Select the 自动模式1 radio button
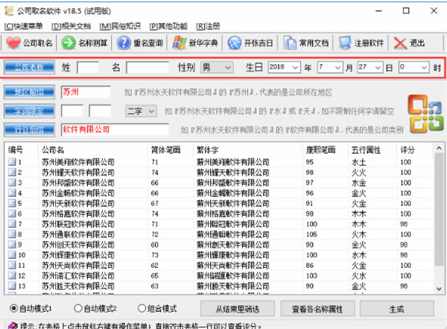The image size is (447, 329). (x=14, y=308)
